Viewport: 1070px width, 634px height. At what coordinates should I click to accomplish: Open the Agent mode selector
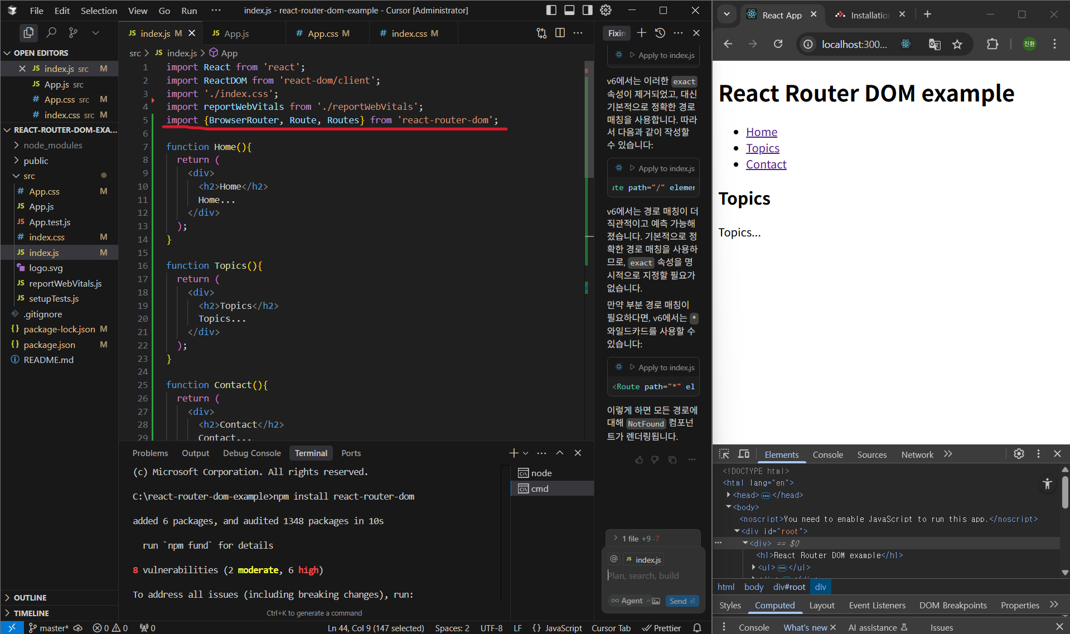coord(630,601)
